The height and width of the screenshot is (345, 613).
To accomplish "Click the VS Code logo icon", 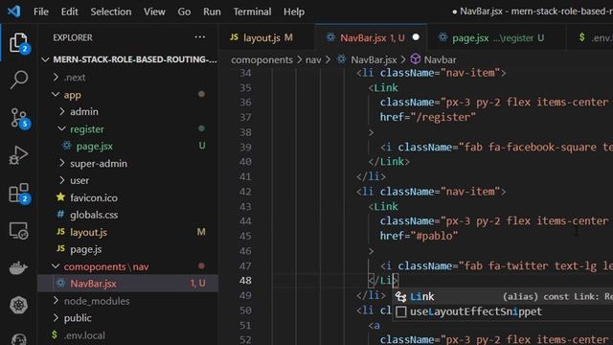I will [x=14, y=11].
